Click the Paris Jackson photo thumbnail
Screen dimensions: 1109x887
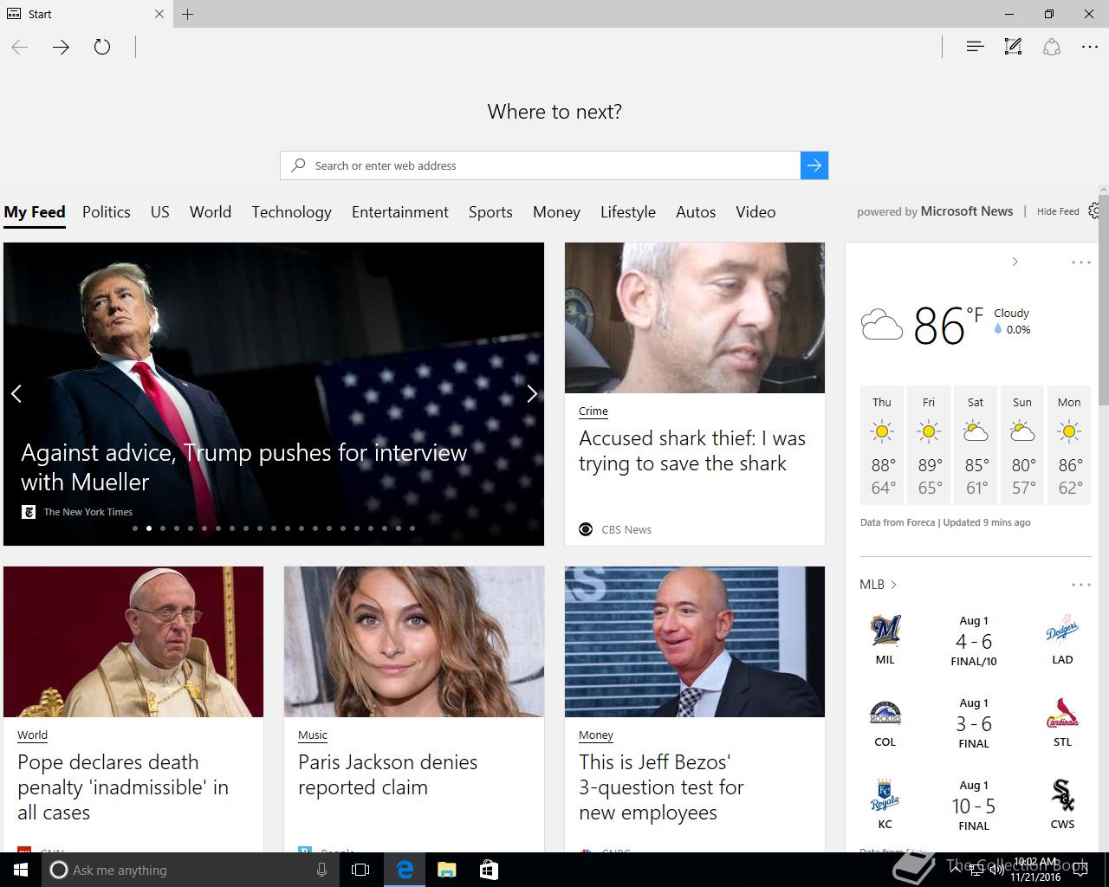pos(414,642)
